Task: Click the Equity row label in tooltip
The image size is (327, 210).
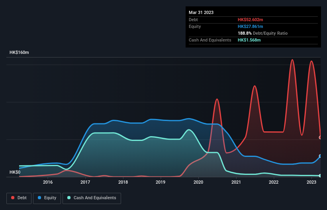Action: (195, 26)
